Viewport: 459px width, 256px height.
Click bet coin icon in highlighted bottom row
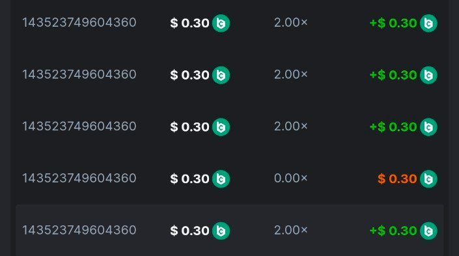pos(221,231)
